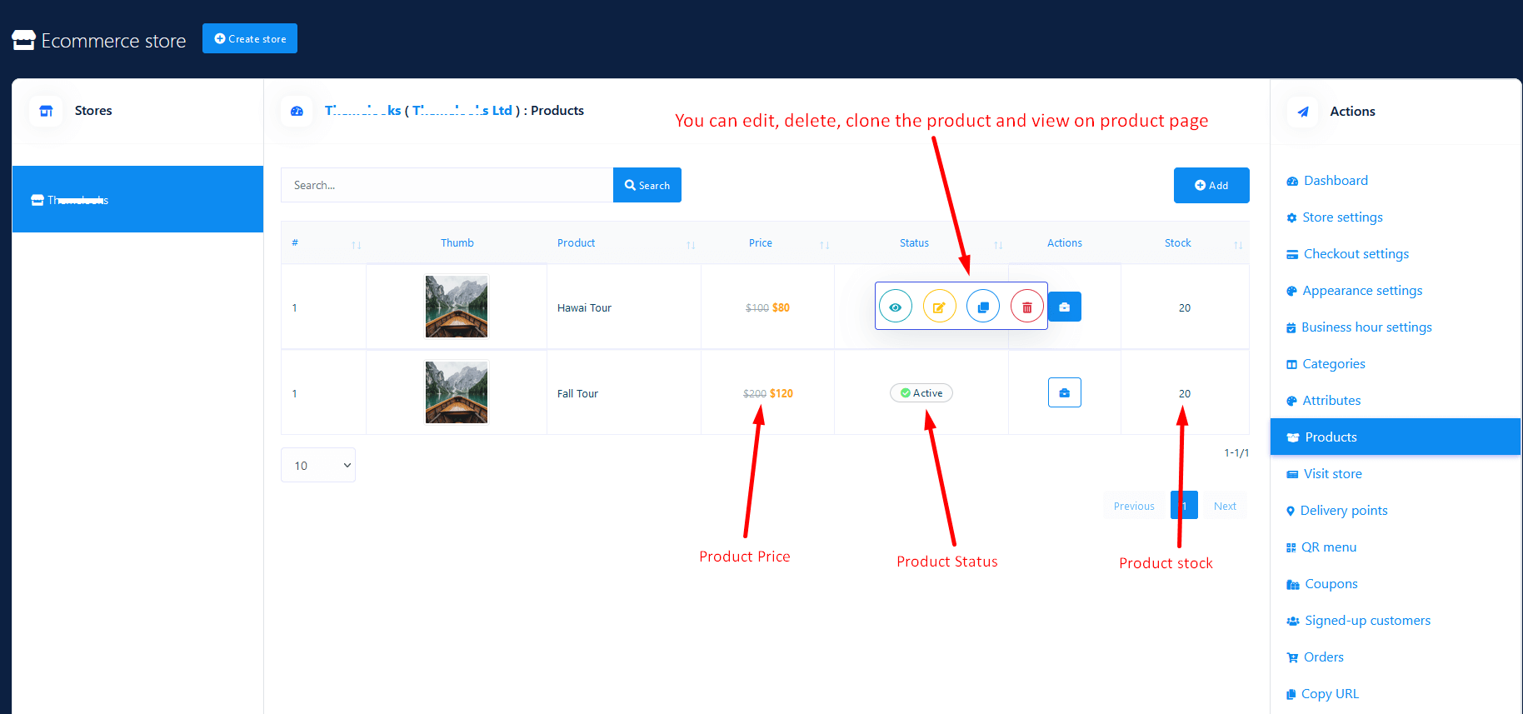Sort table by Price column arrows
This screenshot has width=1523, height=714.
(824, 244)
